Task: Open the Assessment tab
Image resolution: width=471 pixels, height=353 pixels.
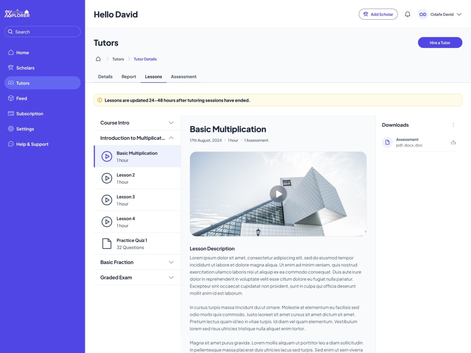Action: (184, 77)
